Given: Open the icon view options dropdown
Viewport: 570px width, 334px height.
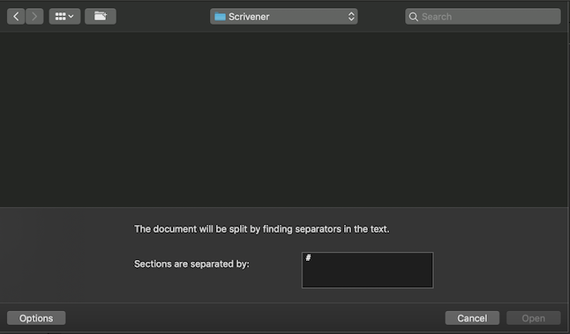Looking at the screenshot, I should [64, 17].
